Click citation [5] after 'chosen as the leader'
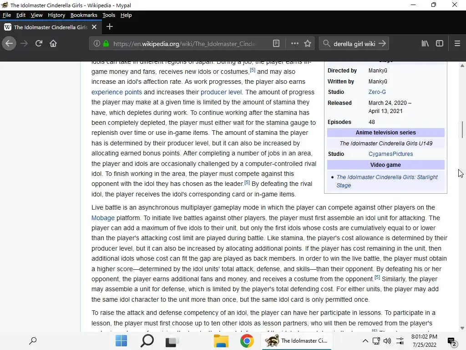Image resolution: width=466 pixels, height=350 pixels. (x=247, y=182)
